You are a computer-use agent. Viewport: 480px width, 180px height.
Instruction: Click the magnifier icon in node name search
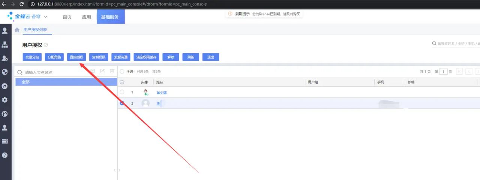click(20, 72)
